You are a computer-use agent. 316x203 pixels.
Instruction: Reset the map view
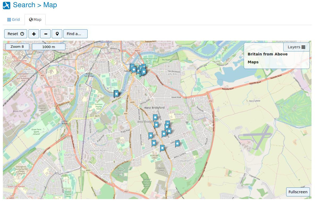[x=16, y=34]
